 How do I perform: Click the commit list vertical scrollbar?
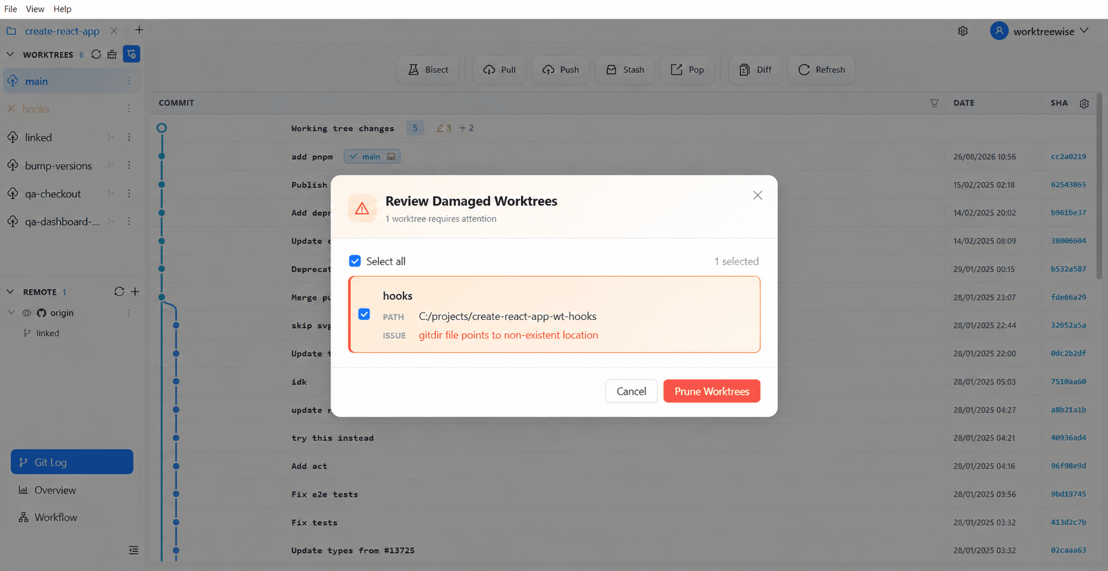click(1099, 186)
